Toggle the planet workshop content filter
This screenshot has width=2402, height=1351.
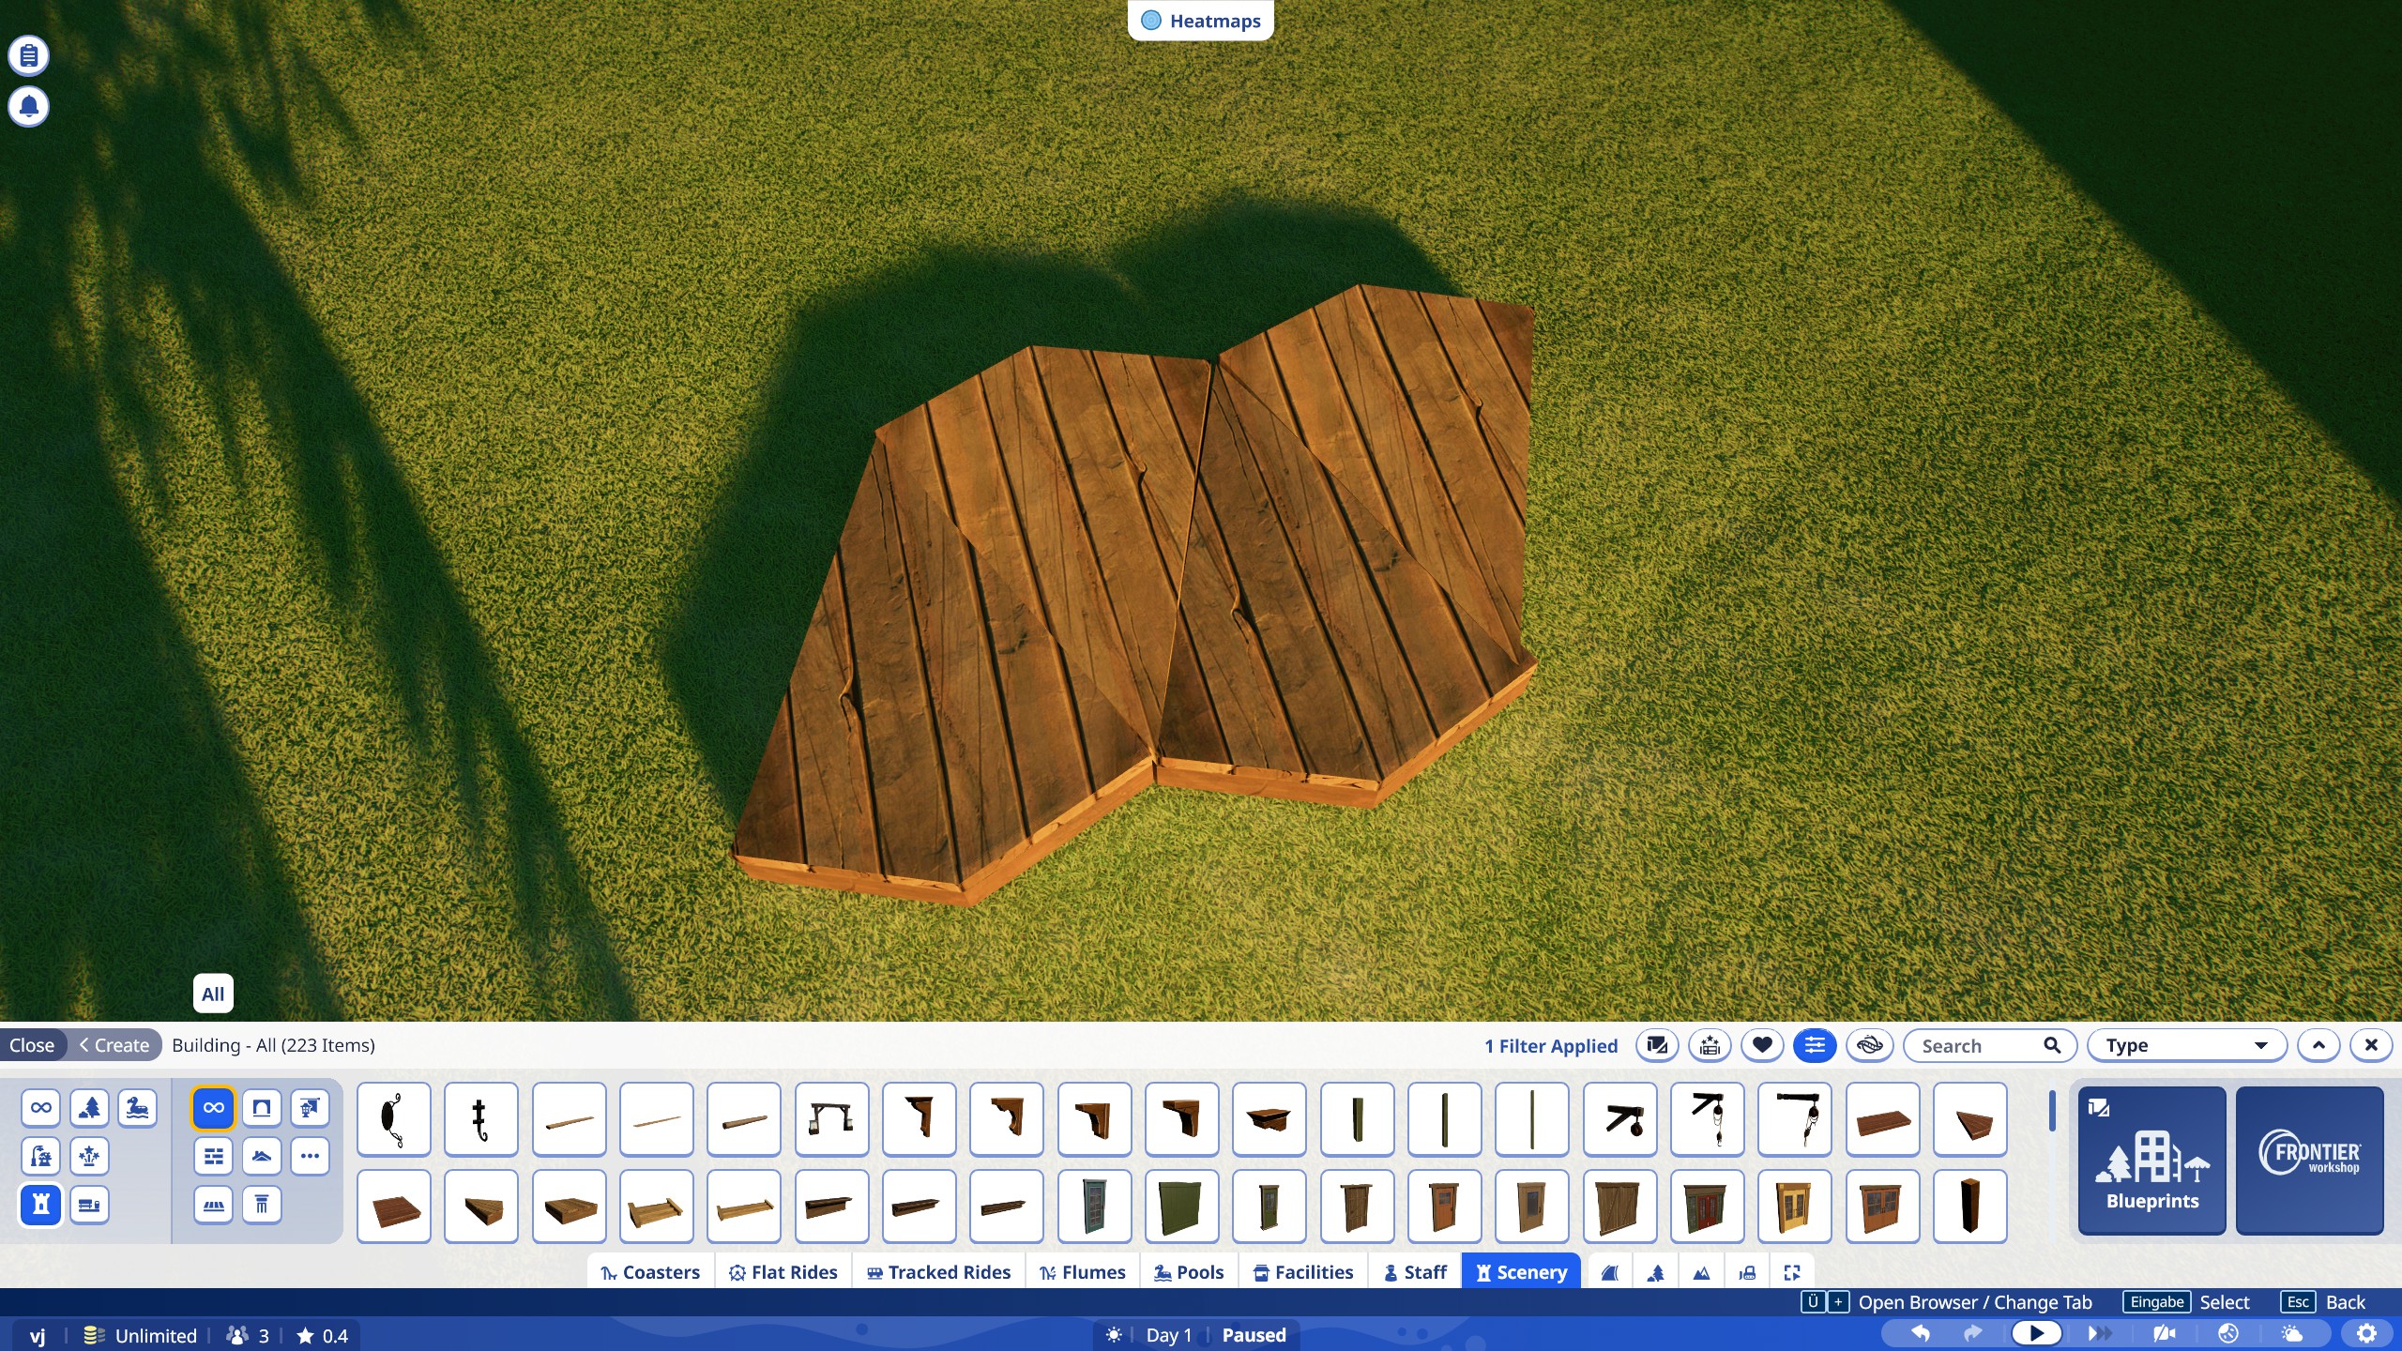1869,1045
